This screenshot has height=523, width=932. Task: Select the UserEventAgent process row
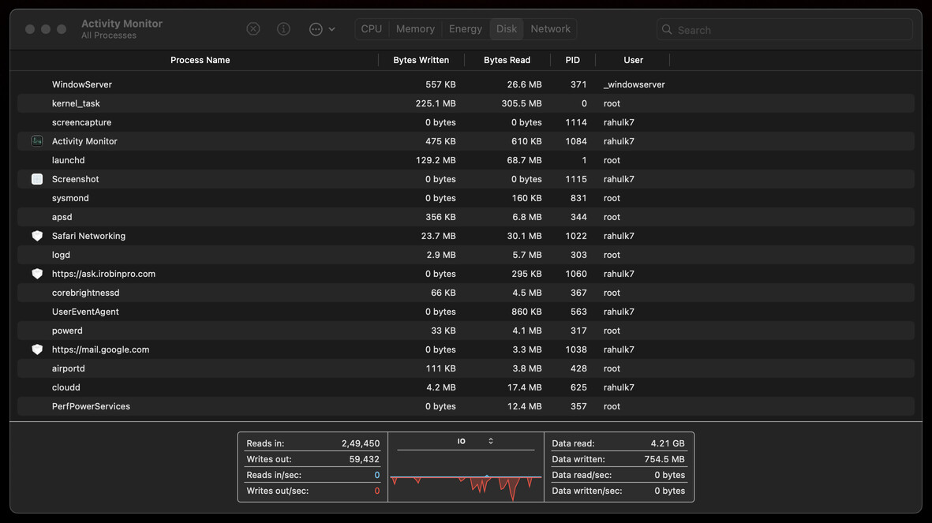tap(466, 312)
